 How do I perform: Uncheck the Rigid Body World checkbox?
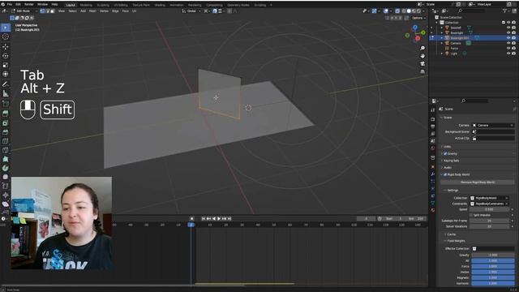click(x=445, y=174)
